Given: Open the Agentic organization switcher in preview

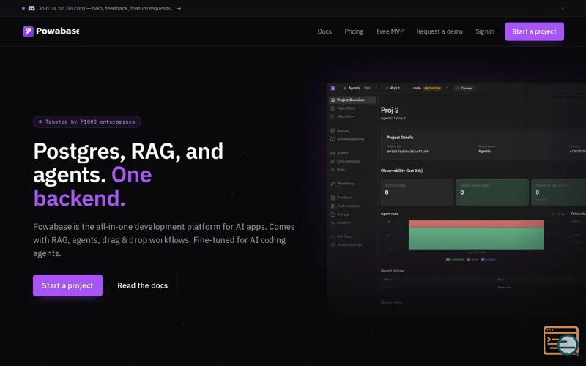Looking at the screenshot, I should [360, 88].
